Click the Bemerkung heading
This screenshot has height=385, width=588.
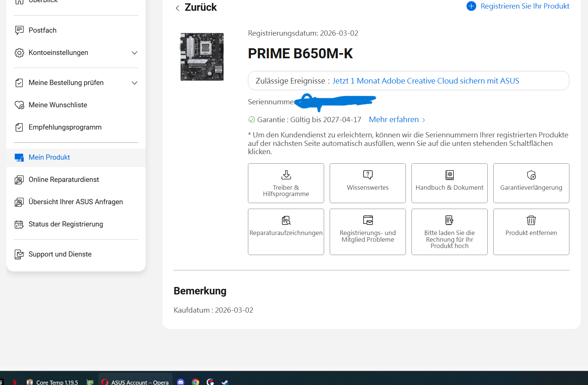200,291
